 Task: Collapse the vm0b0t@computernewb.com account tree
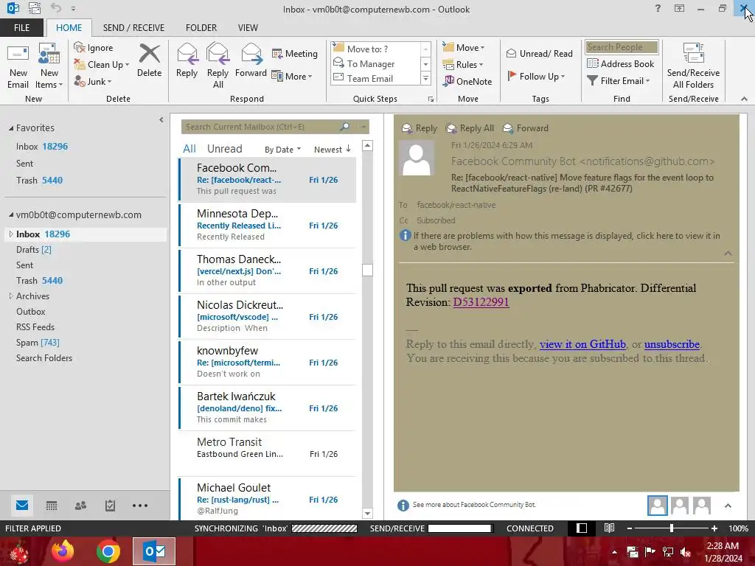pyautogui.click(x=11, y=214)
